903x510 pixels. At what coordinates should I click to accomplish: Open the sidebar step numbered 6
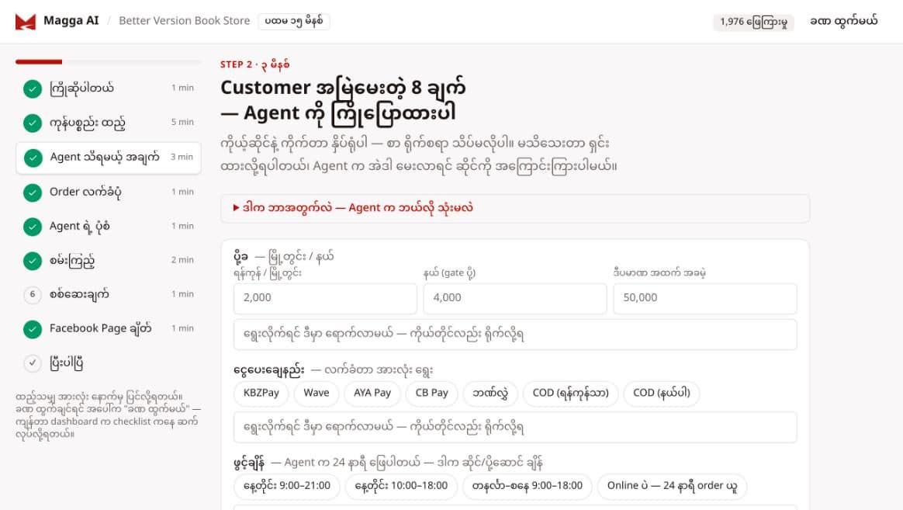click(x=109, y=294)
